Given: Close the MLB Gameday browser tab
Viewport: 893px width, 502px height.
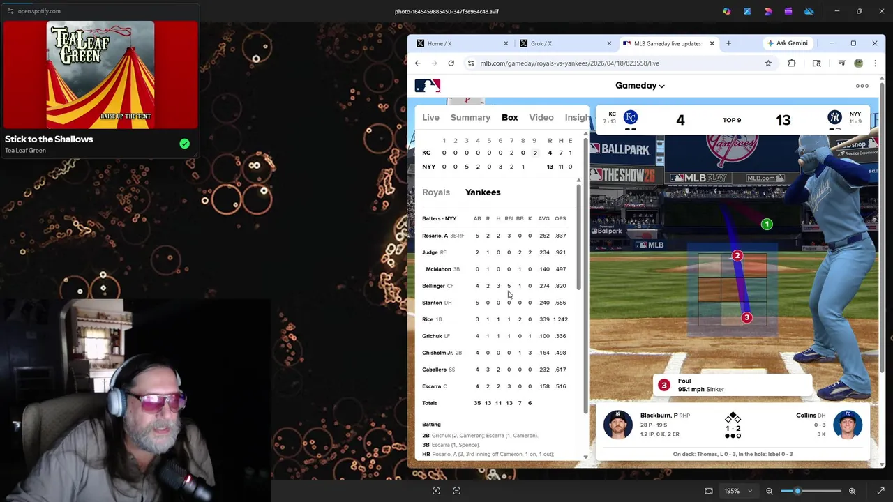Looking at the screenshot, I should click(x=712, y=43).
